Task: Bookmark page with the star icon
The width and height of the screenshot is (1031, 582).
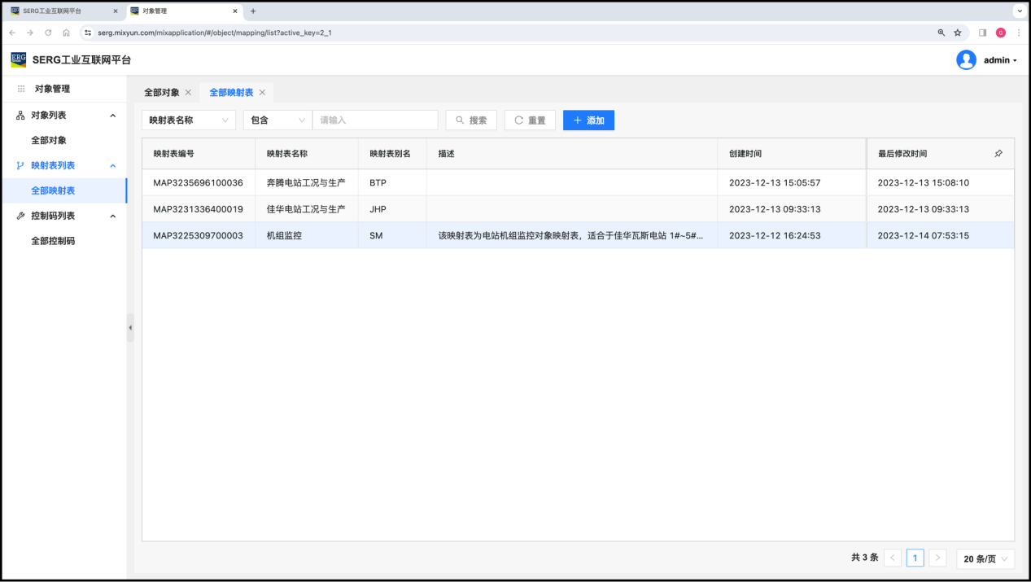Action: pos(958,33)
